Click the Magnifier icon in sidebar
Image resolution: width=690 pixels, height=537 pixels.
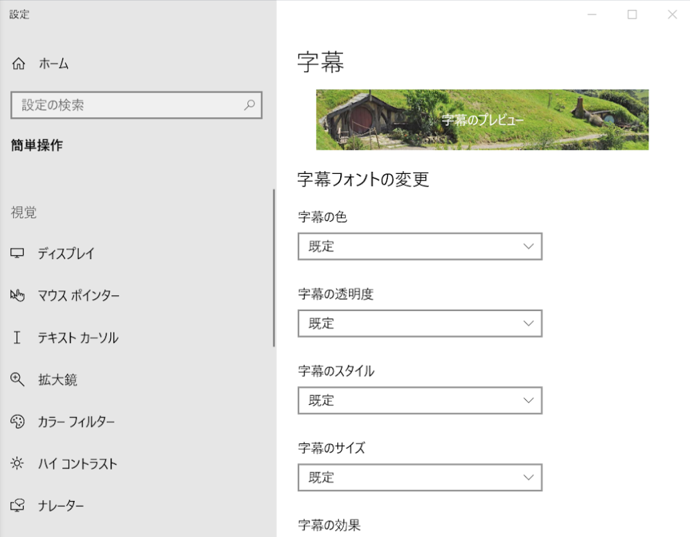pos(17,380)
